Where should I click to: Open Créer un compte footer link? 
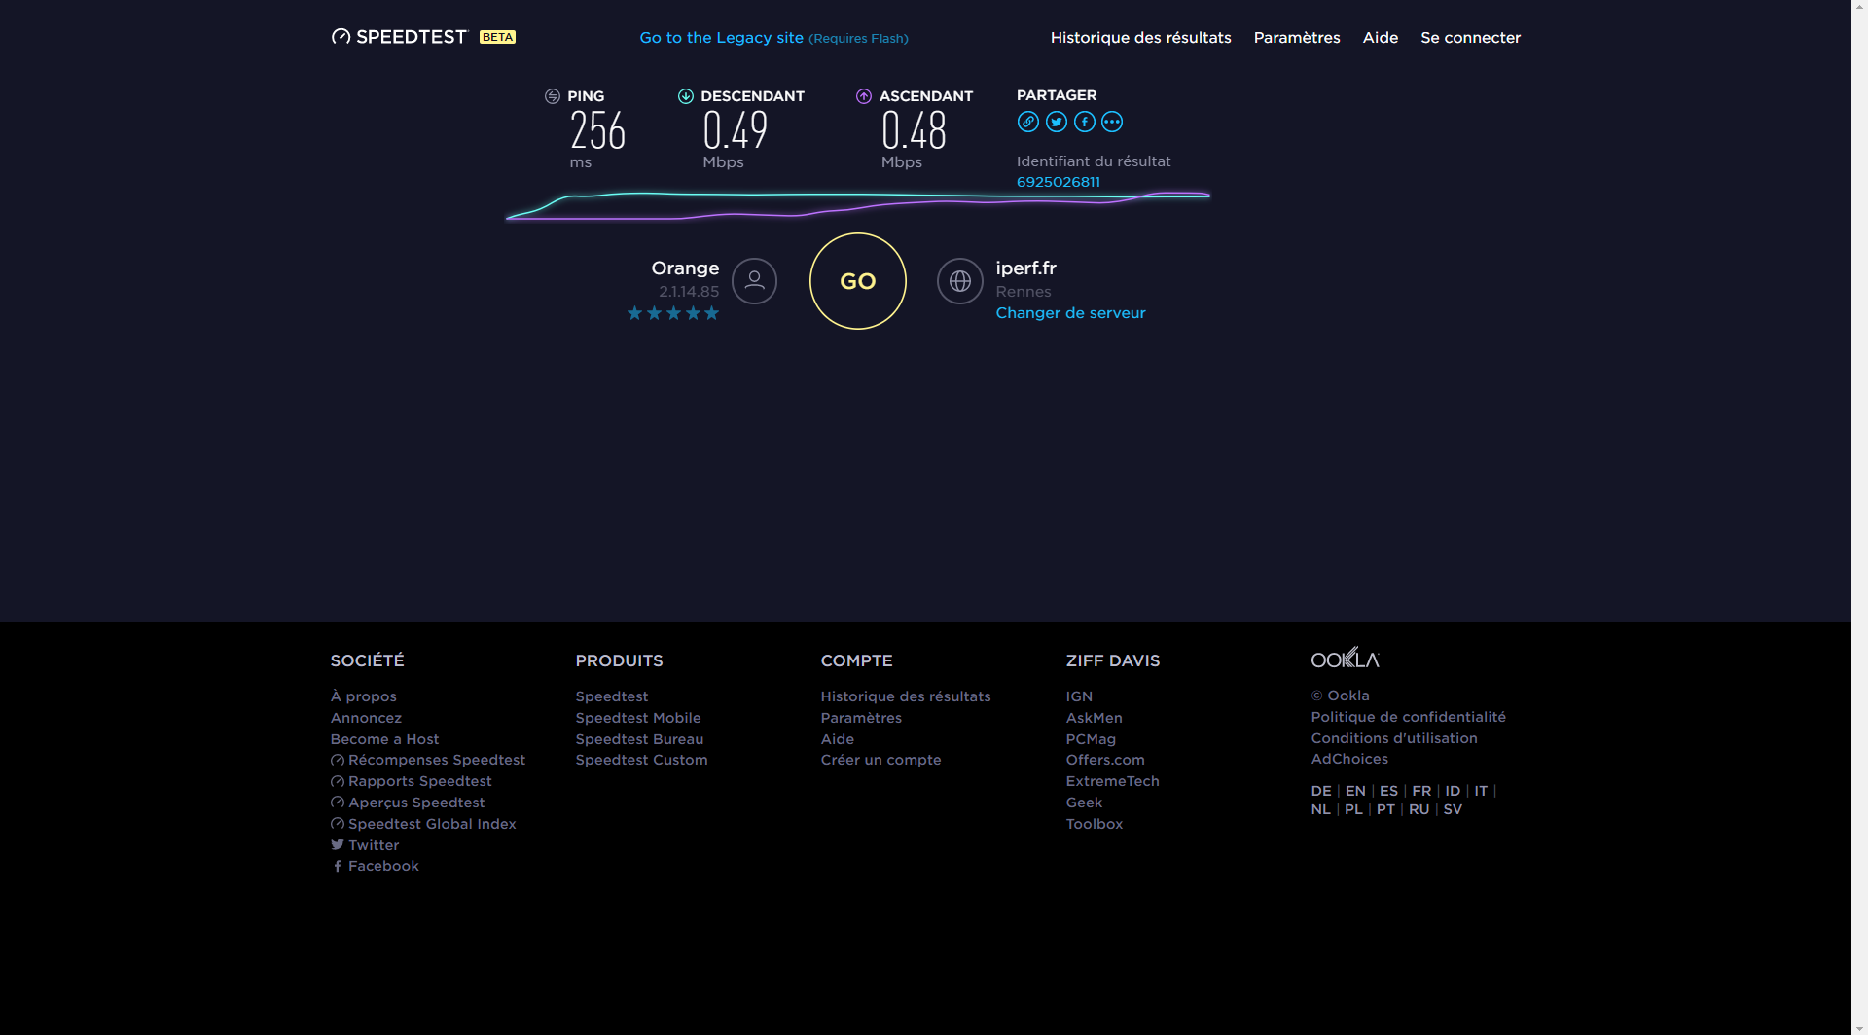coord(880,760)
